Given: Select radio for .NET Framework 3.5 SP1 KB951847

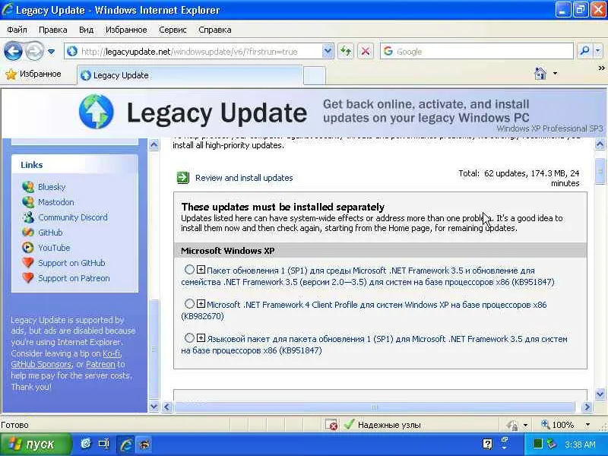Looking at the screenshot, I should [x=189, y=269].
